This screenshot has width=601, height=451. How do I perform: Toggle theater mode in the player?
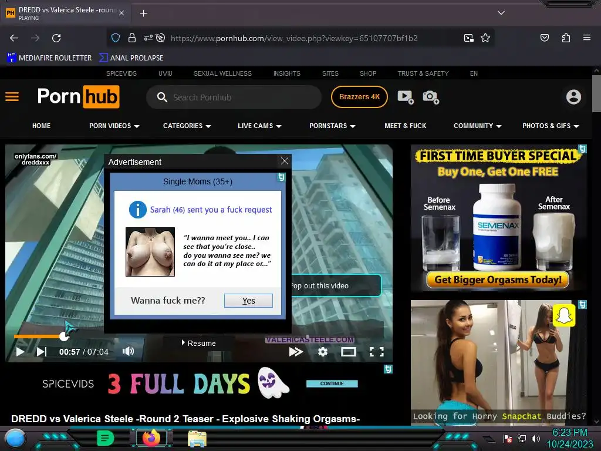pos(349,352)
